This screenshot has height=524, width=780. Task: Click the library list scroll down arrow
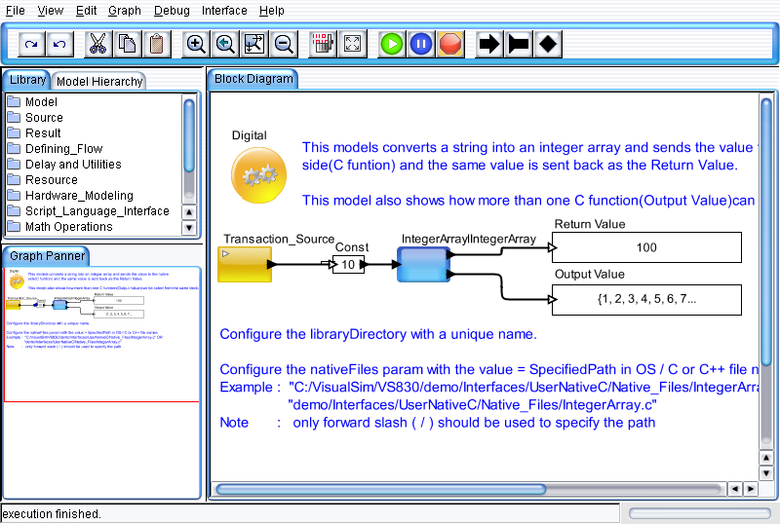click(x=189, y=228)
